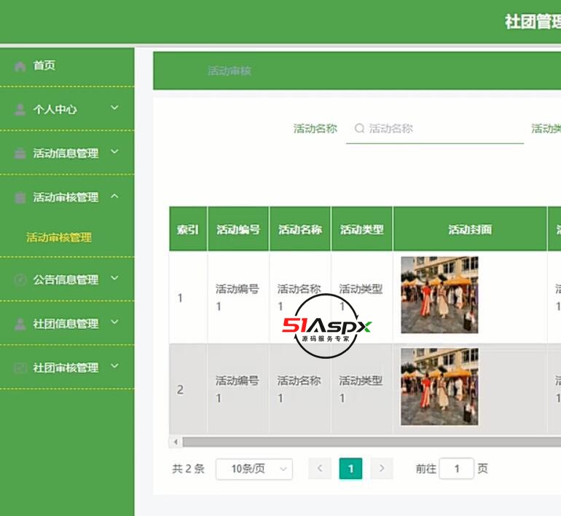561x516 pixels.
Task: Collapse the 活动审核管理 chevron
Action: tap(114, 196)
